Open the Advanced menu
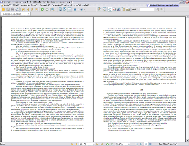The height and width of the screenshot is (146, 189). (68, 5)
